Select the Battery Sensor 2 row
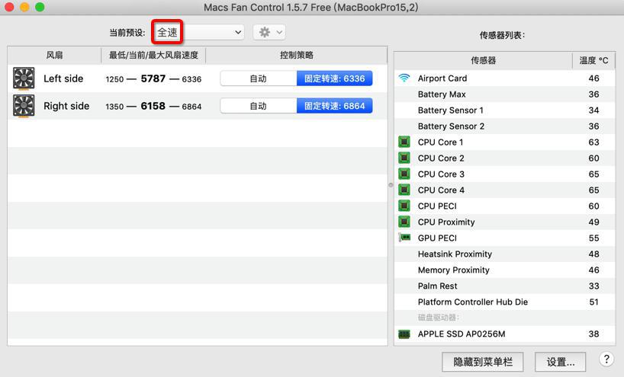Viewport: 624px width, 377px height. click(x=504, y=126)
